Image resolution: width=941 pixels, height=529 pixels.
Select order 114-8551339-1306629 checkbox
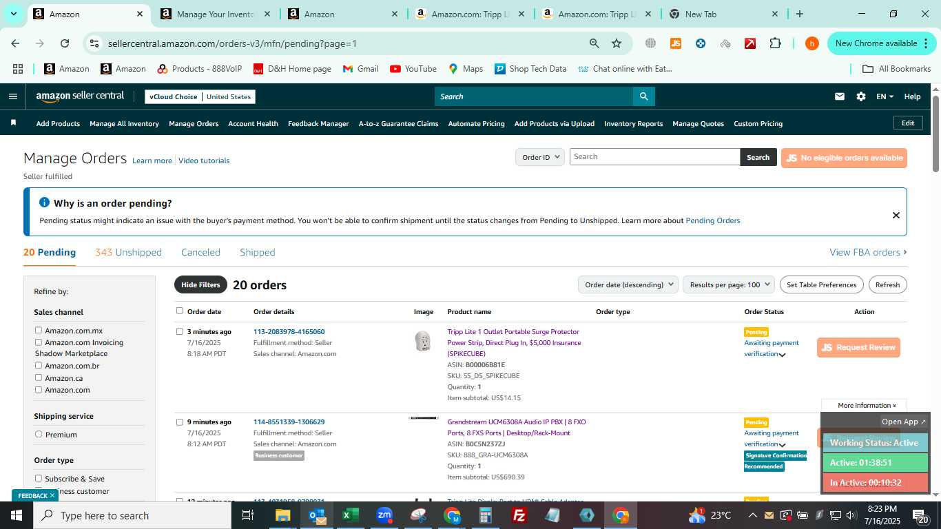[180, 422]
